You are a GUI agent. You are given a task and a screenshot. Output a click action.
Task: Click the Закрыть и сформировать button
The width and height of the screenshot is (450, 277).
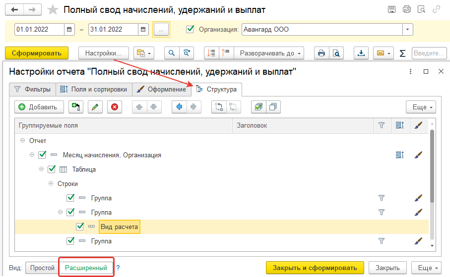[316, 268]
